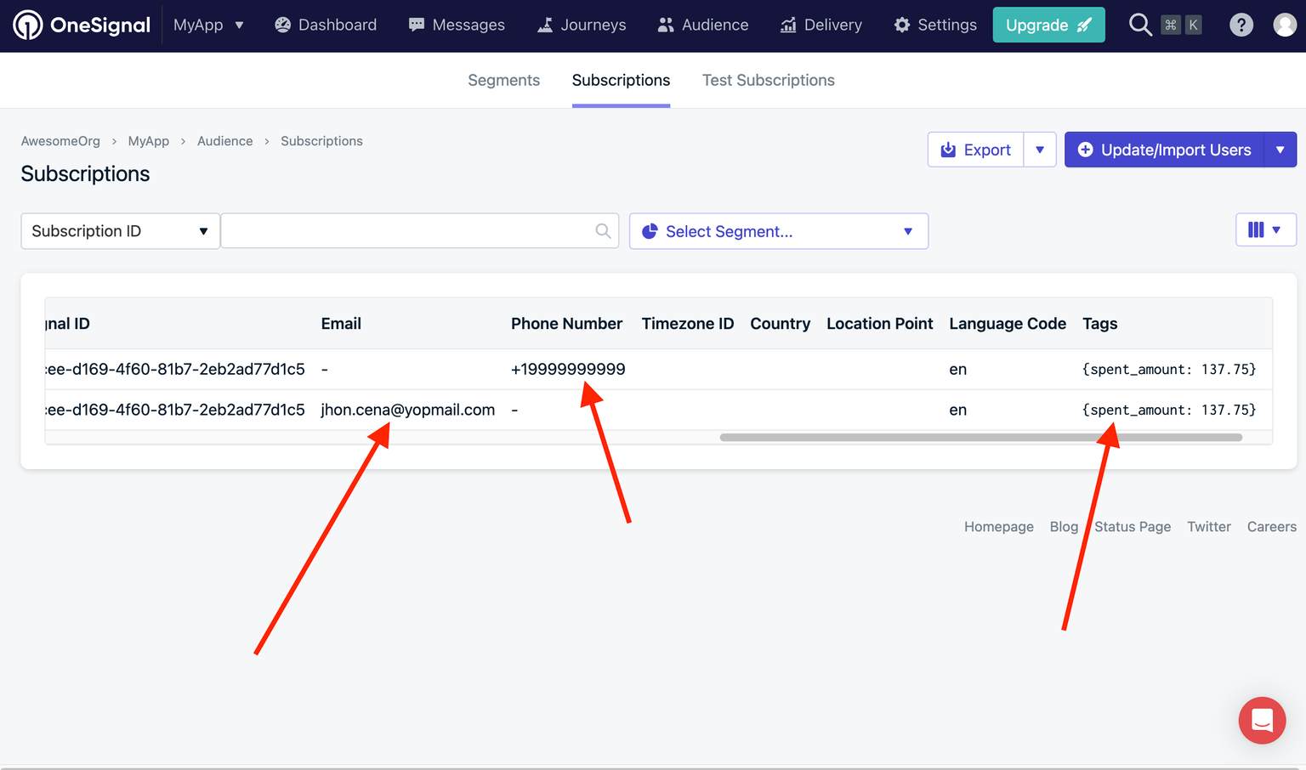Click the Email column header
Screen dimensions: 1306x770
point(341,324)
